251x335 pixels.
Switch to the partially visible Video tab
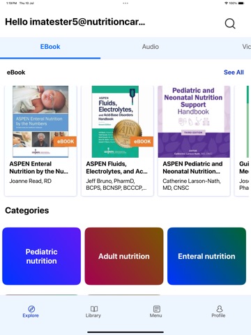(x=246, y=47)
